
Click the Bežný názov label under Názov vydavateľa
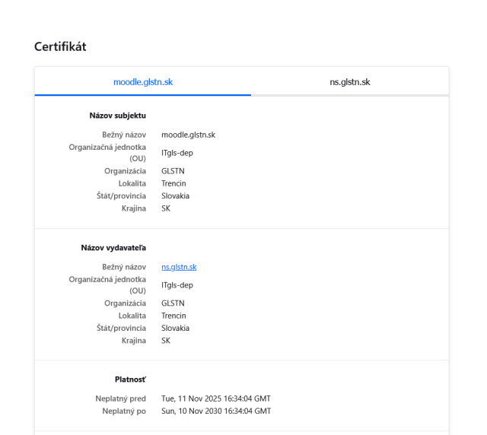(x=124, y=267)
